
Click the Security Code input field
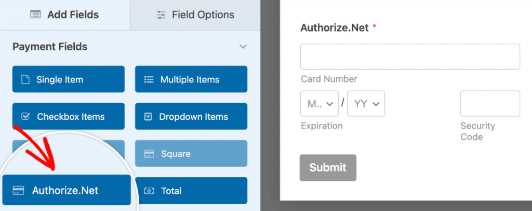click(489, 104)
